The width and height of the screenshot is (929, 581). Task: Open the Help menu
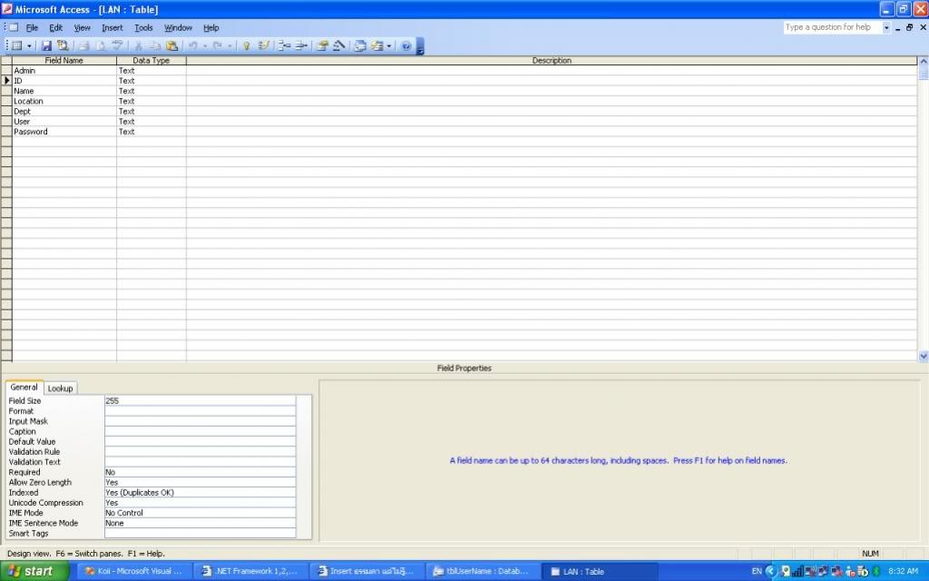(x=210, y=28)
